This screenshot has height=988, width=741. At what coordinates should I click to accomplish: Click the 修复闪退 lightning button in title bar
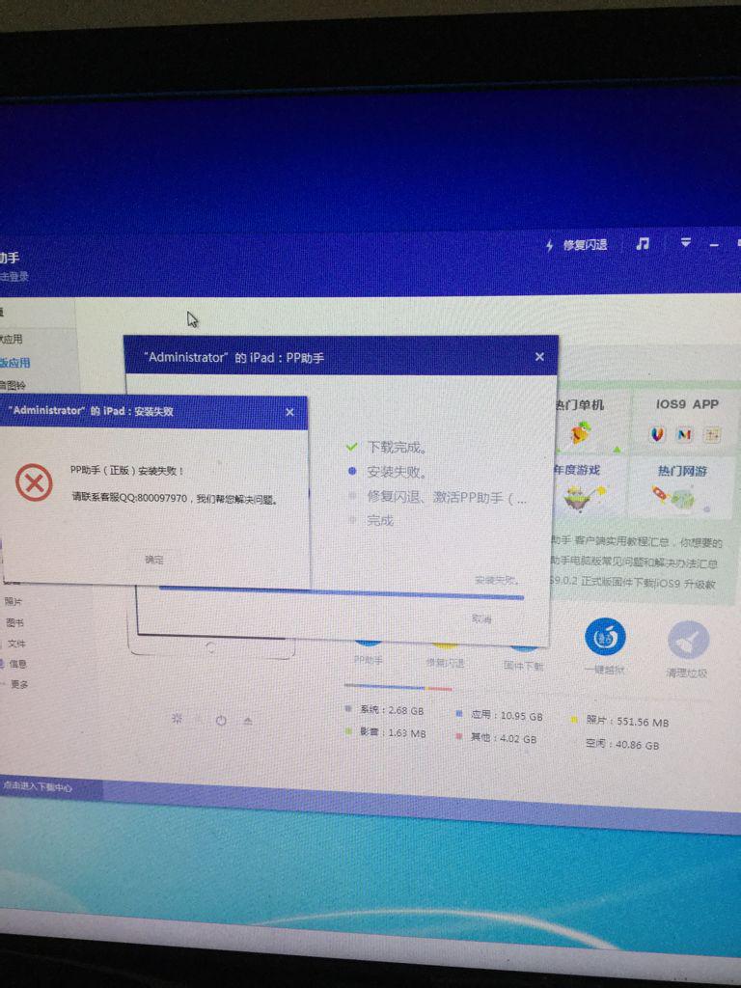[577, 244]
